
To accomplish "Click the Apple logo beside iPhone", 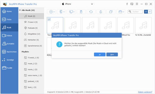I will click(63, 4).
